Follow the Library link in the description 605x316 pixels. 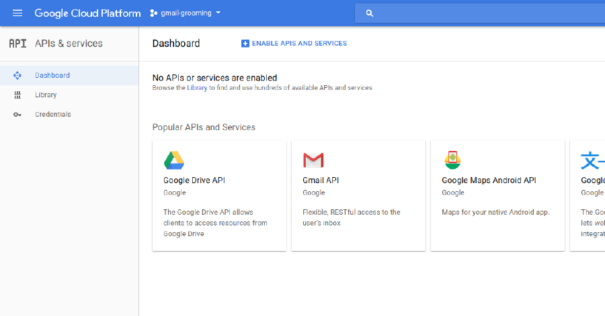click(197, 88)
